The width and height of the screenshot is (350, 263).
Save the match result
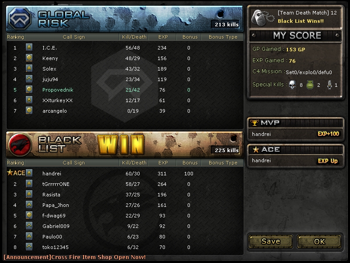point(270,242)
